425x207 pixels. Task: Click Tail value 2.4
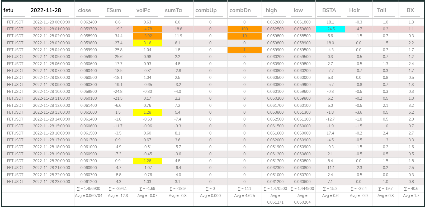[x=385, y=133]
